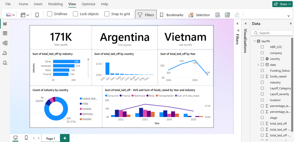This screenshot has height=142, width=294.
Task: Click the layoffs table icon
Action: click(x=258, y=41)
